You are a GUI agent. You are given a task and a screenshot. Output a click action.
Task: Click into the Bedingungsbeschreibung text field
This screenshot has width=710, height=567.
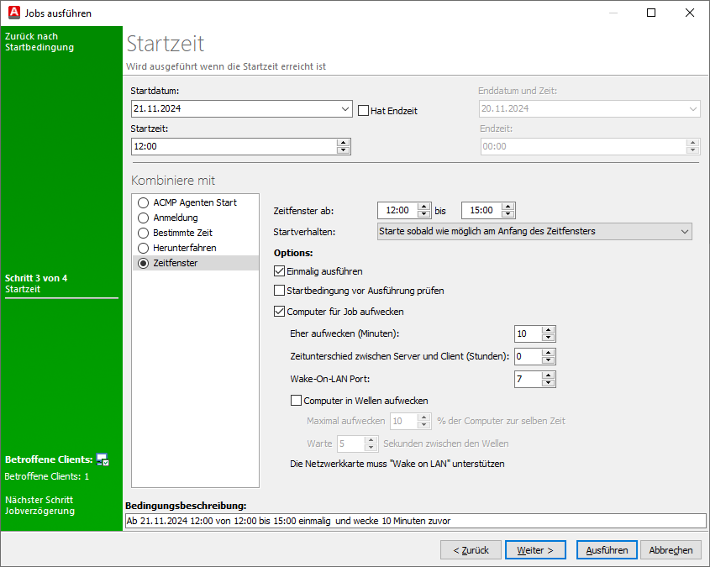click(415, 521)
